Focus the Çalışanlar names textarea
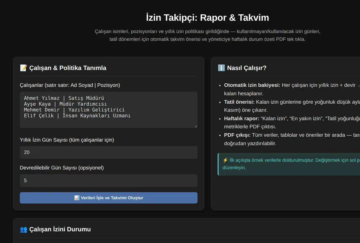Image resolution: width=360 pixels, height=243 pixels. point(109,110)
